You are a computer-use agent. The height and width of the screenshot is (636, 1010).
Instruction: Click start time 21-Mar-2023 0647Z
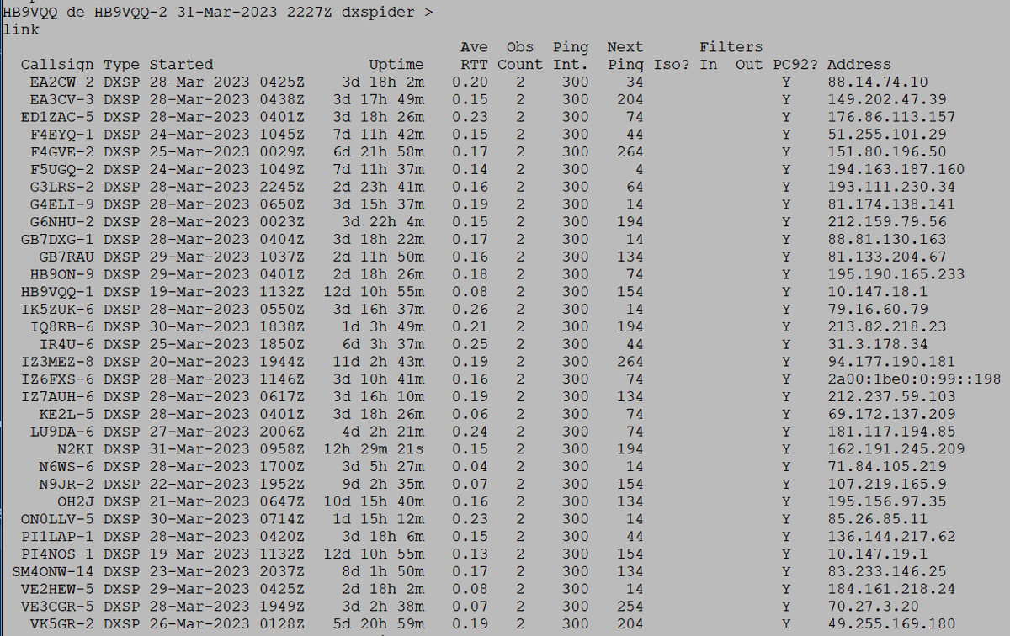pos(227,501)
